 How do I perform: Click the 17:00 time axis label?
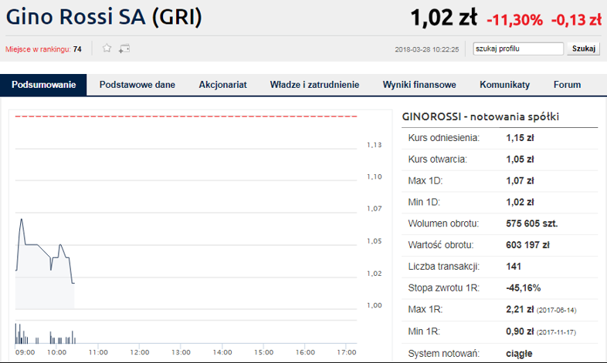pyautogui.click(x=347, y=352)
